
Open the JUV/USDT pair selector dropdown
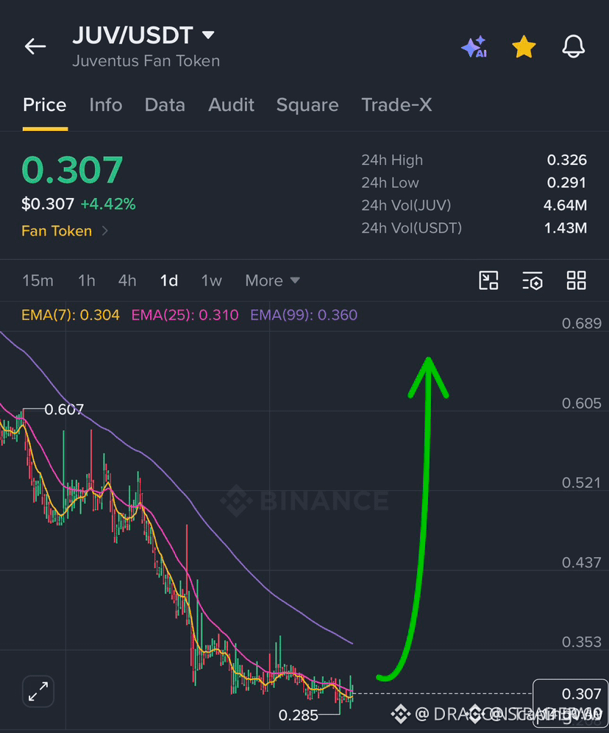(143, 35)
